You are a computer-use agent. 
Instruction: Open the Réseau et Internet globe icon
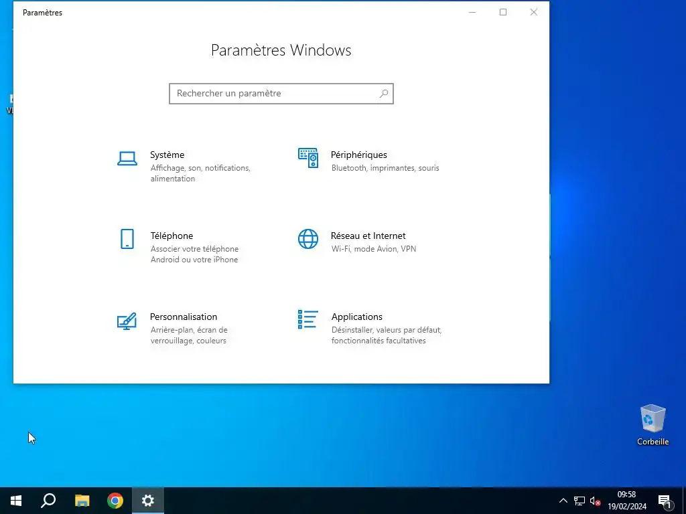pyautogui.click(x=308, y=239)
